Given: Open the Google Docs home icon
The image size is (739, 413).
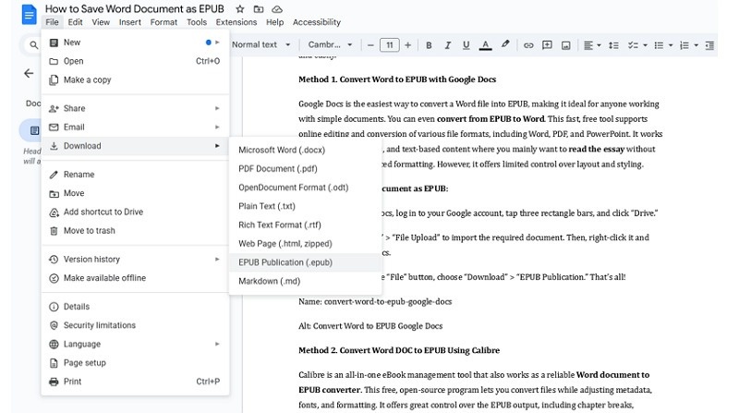Looking at the screenshot, I should 29,15.
